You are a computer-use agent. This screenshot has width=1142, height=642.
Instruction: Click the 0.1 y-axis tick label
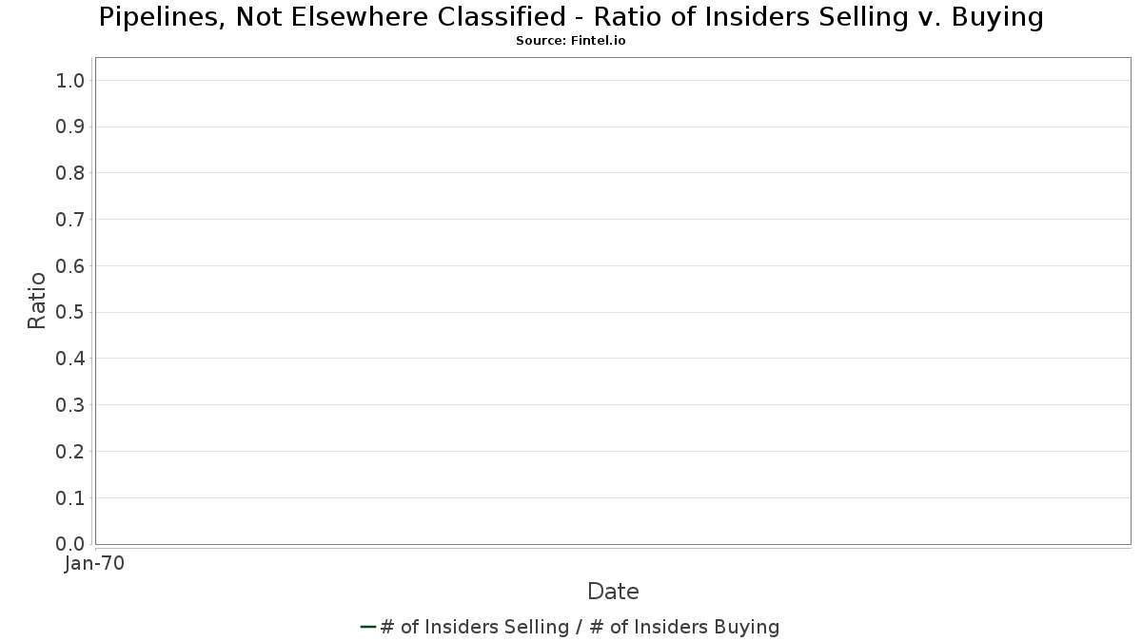point(71,498)
